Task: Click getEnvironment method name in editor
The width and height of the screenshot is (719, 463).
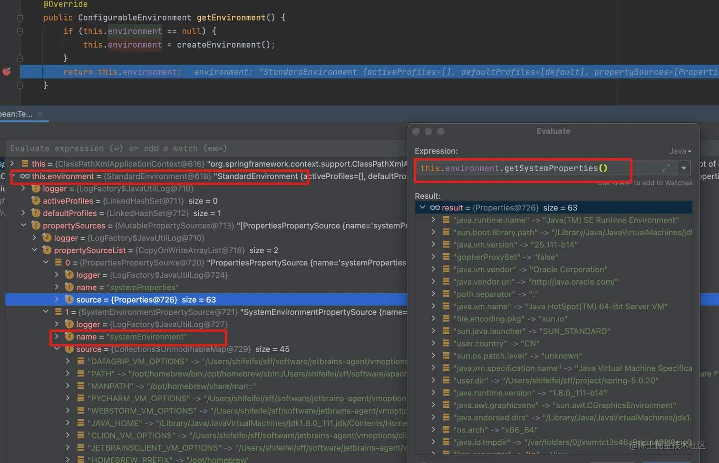Action: click(231, 18)
